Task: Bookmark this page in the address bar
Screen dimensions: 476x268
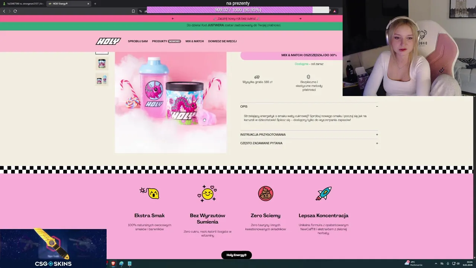Action: 133,11
